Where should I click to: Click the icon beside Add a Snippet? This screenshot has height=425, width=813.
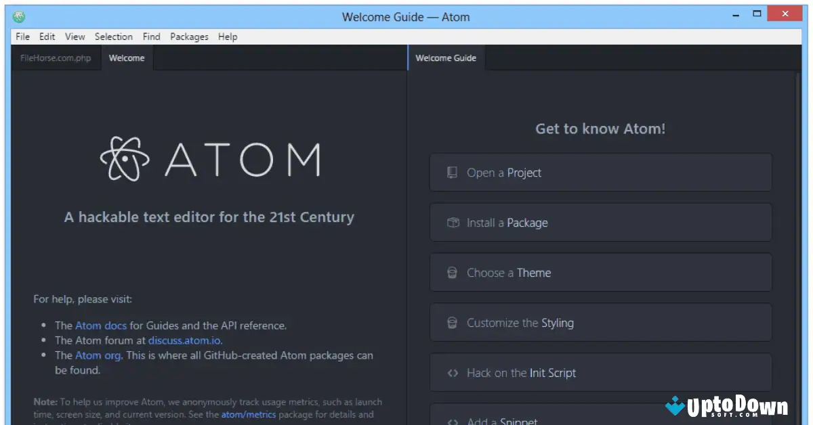tap(452, 420)
